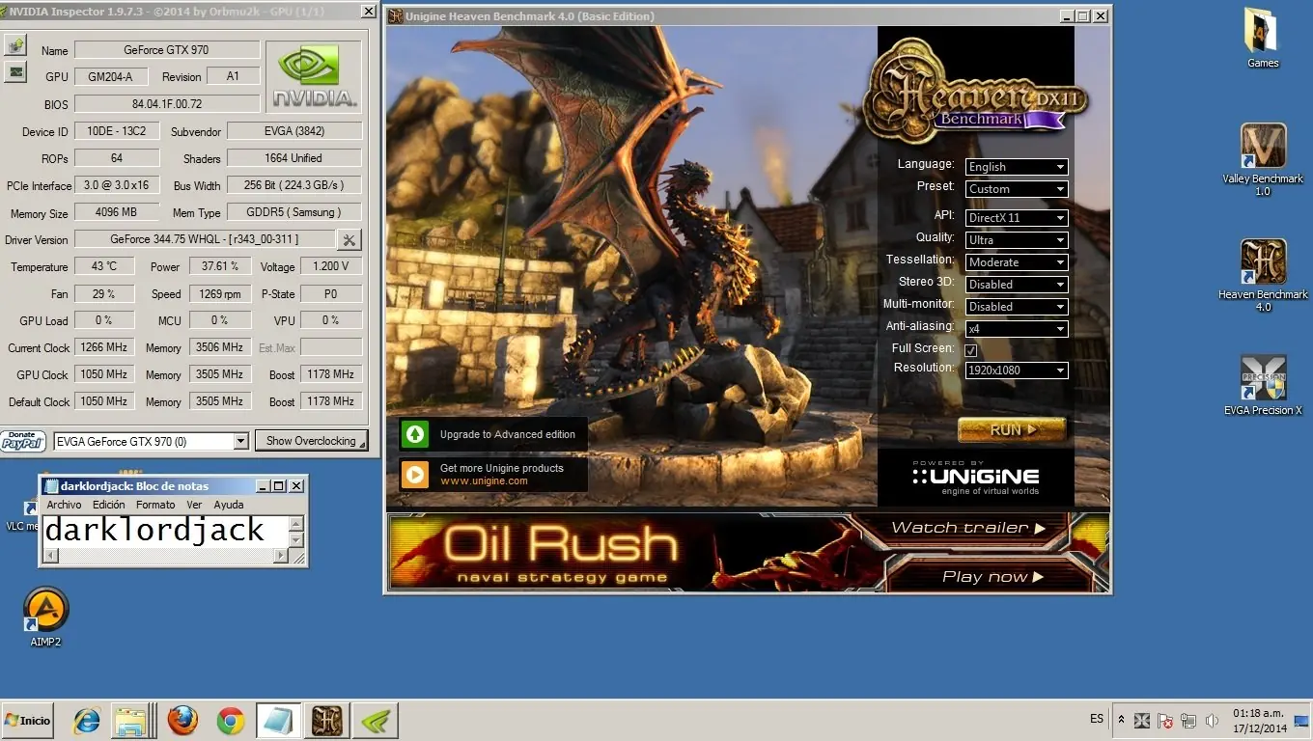
Task: Select AIMP2 desktop shortcut
Action: click(45, 617)
